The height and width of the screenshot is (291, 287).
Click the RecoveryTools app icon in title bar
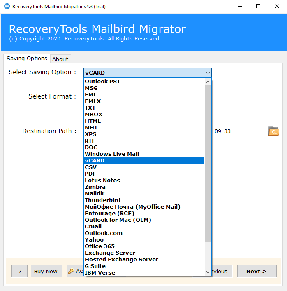[7, 6]
